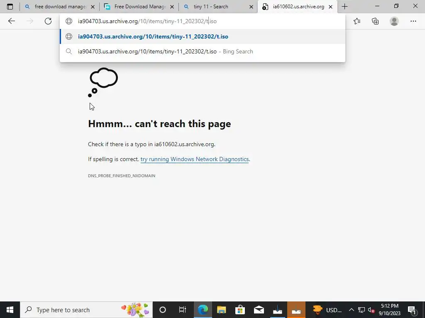The width and height of the screenshot is (425, 318).
Task: Open Task View in the taskbar
Action: (x=183, y=310)
